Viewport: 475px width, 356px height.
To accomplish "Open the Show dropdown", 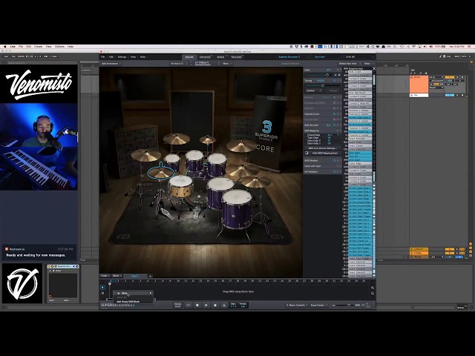I will (368, 64).
